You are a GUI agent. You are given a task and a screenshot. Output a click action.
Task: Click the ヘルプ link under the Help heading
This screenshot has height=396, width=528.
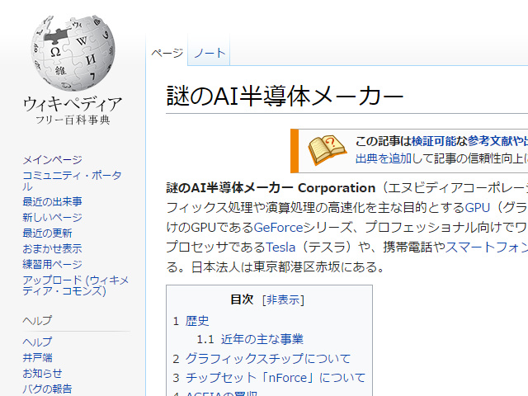(x=37, y=342)
